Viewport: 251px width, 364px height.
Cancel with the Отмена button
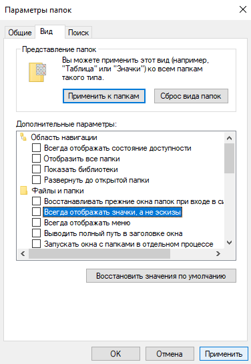coord(170,354)
